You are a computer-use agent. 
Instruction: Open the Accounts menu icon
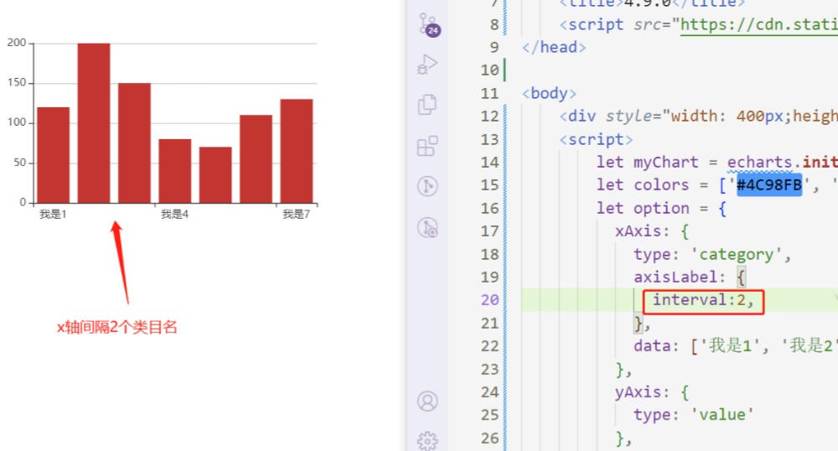tap(427, 401)
